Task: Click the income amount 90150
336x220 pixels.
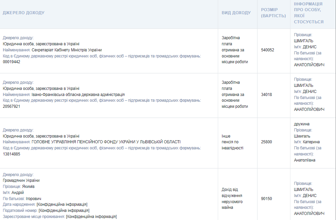Action: tap(266, 199)
